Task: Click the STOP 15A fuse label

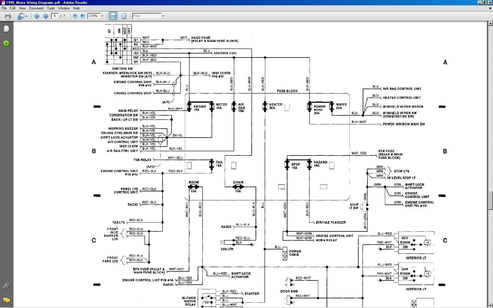Action: pos(295,166)
